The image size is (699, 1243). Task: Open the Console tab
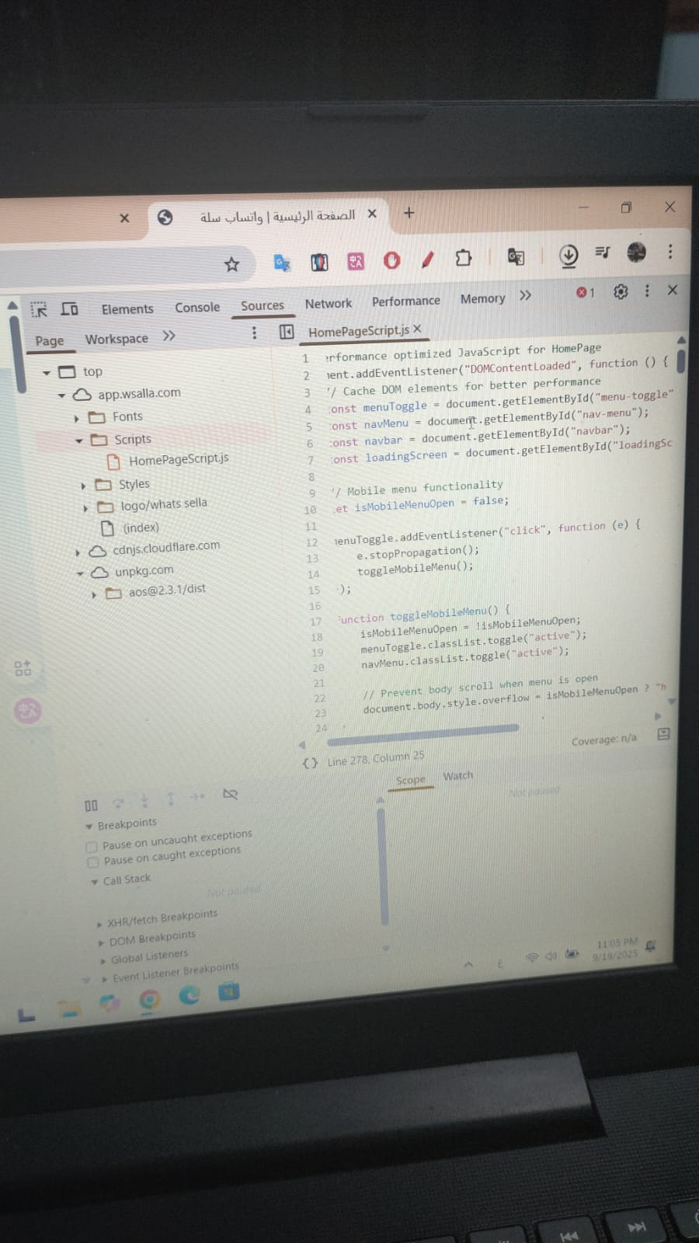click(197, 308)
